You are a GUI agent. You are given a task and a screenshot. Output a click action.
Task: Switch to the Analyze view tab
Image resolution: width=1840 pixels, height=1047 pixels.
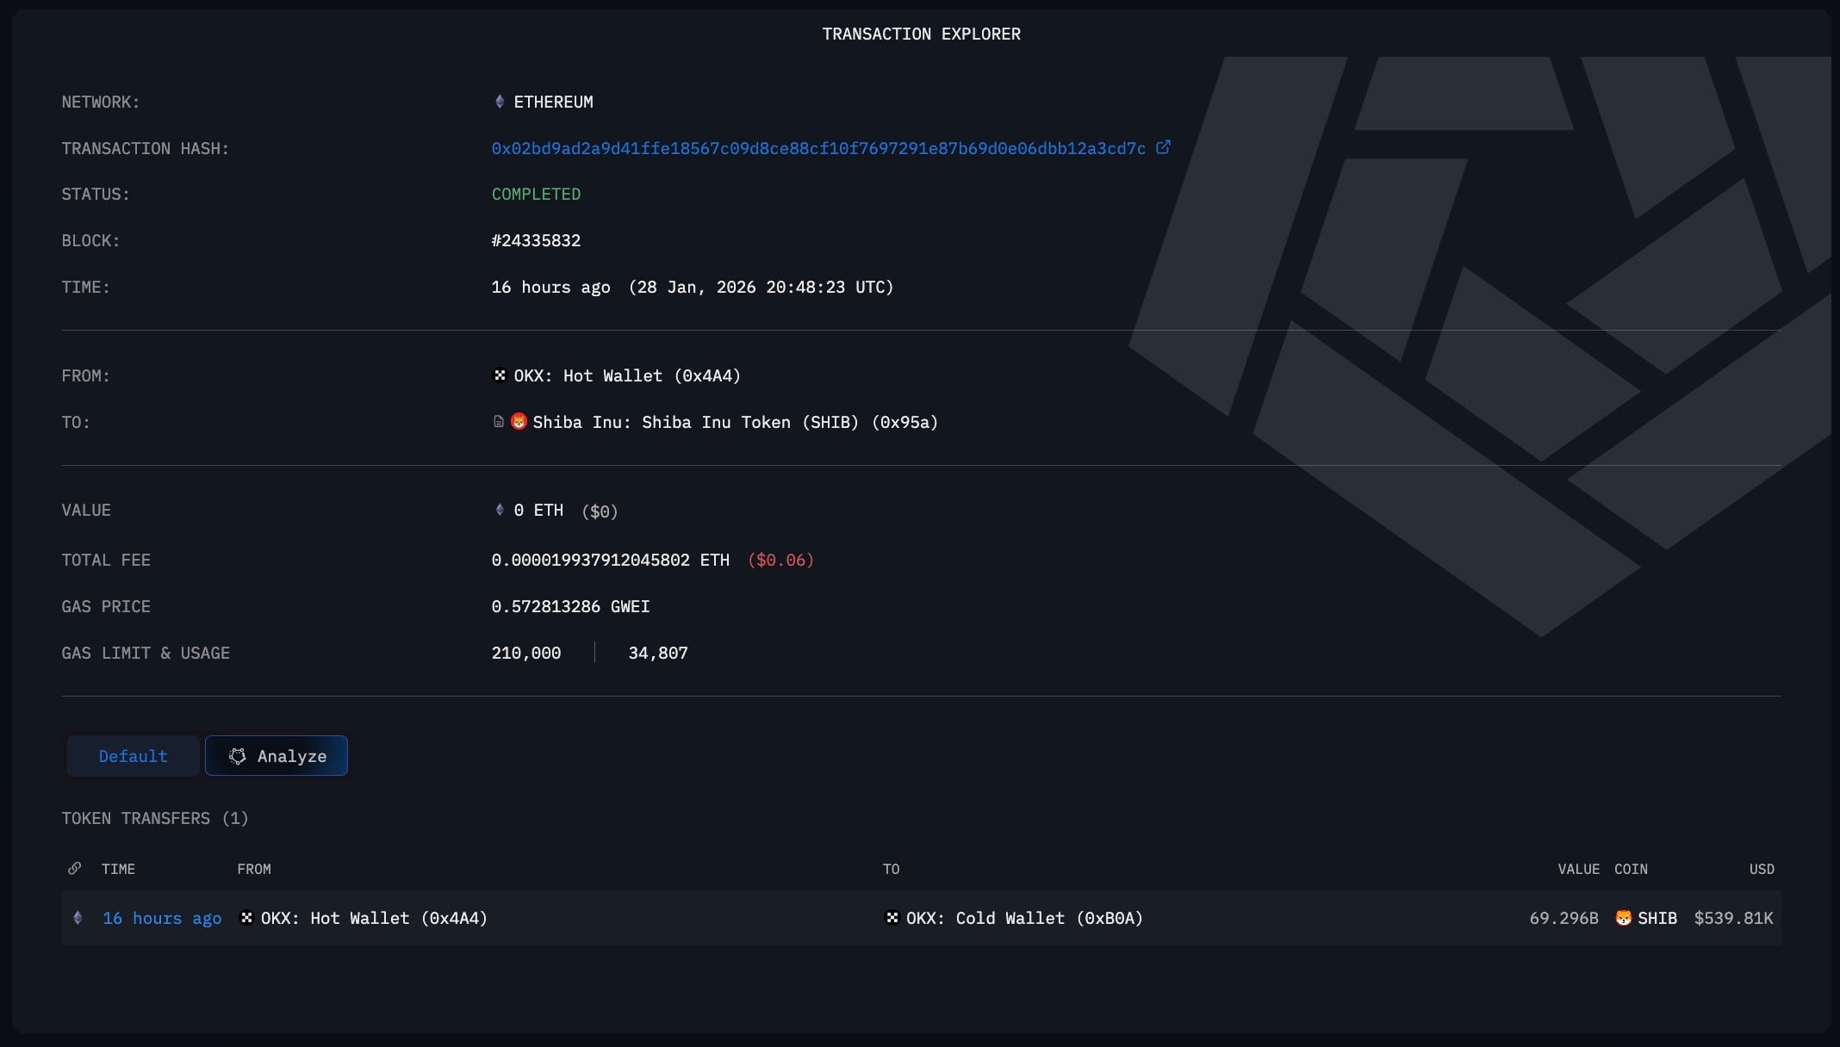(277, 756)
